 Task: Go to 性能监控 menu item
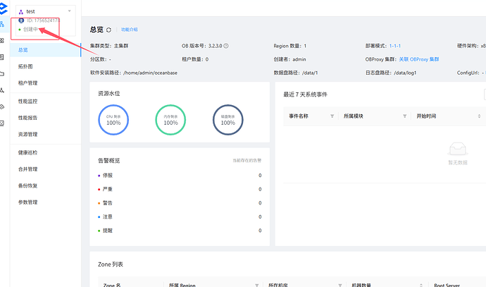click(x=28, y=101)
